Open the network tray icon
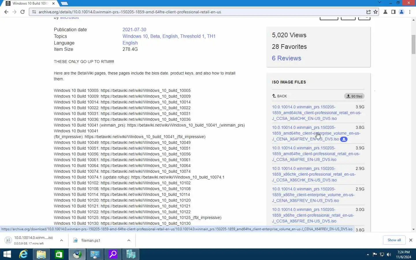Viewport: 416px width, 260px height. 382,255
